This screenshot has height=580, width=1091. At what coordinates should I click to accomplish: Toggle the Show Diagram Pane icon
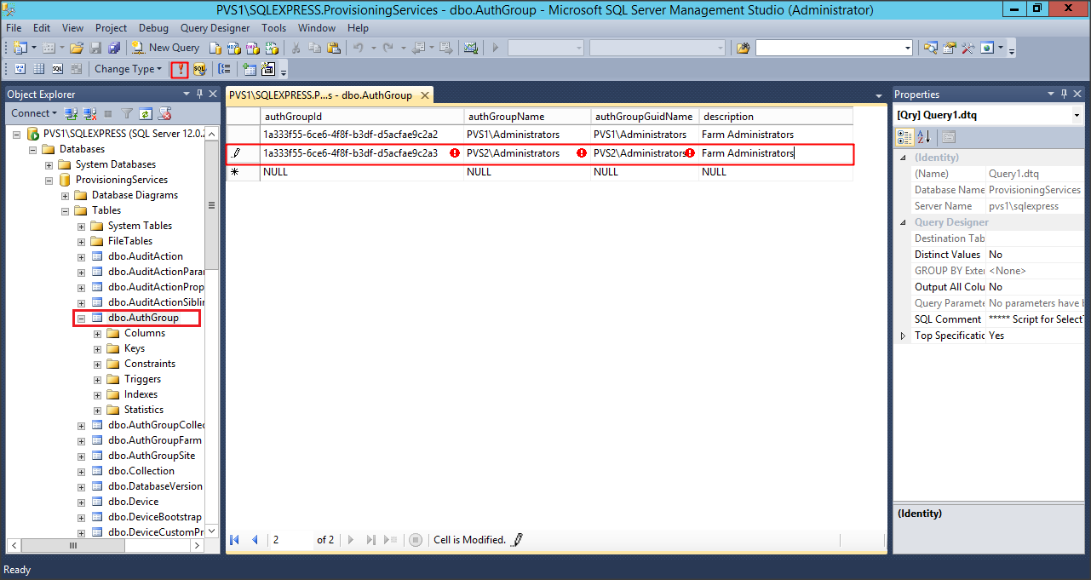click(20, 69)
